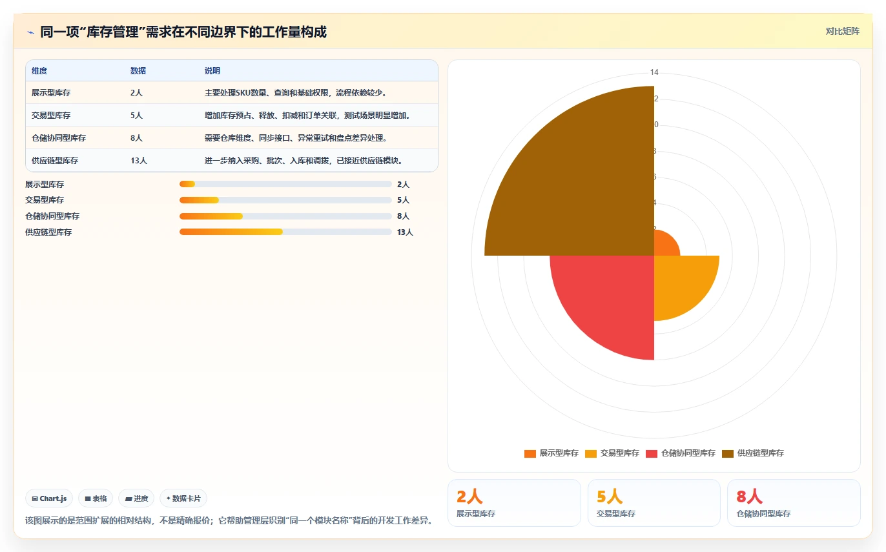Click the page title 同一项“库存管理”需求
The height and width of the screenshot is (552, 886).
point(183,32)
